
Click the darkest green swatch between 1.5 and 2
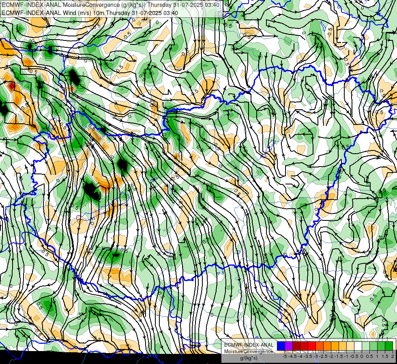pos(389,346)
